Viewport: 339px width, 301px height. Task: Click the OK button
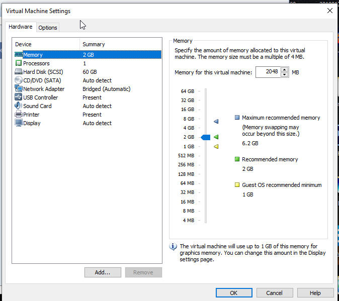tap(234, 293)
